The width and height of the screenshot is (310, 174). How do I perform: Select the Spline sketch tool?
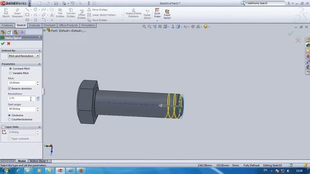click(44, 10)
